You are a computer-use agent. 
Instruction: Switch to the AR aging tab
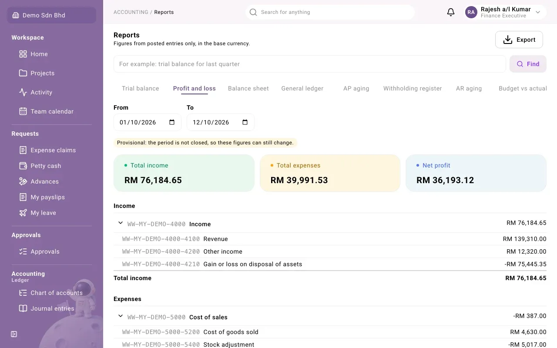click(x=469, y=88)
